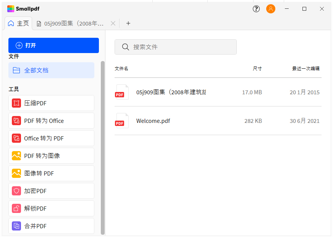Open a new tab with the plus button
The height and width of the screenshot is (237, 333).
(128, 23)
